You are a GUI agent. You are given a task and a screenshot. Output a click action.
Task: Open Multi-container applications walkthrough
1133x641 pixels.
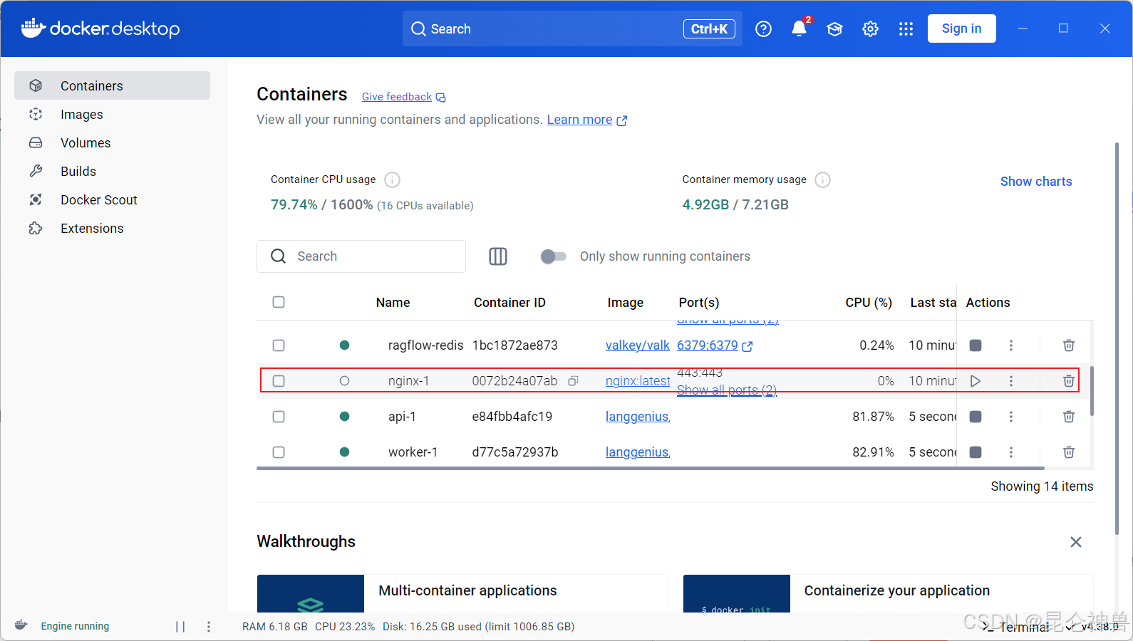point(462,593)
